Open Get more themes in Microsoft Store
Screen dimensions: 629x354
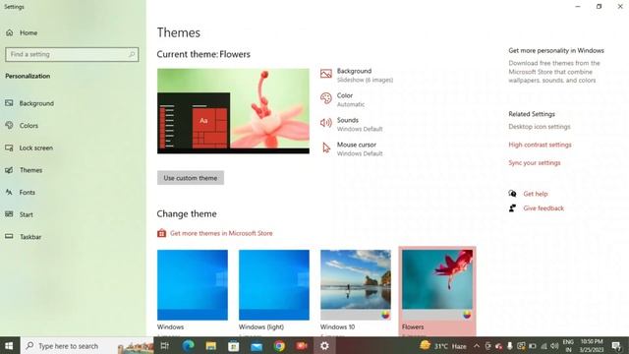(221, 233)
